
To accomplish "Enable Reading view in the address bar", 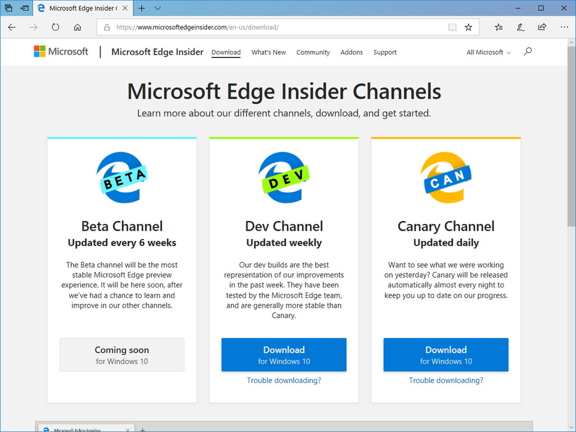I will coord(452,26).
